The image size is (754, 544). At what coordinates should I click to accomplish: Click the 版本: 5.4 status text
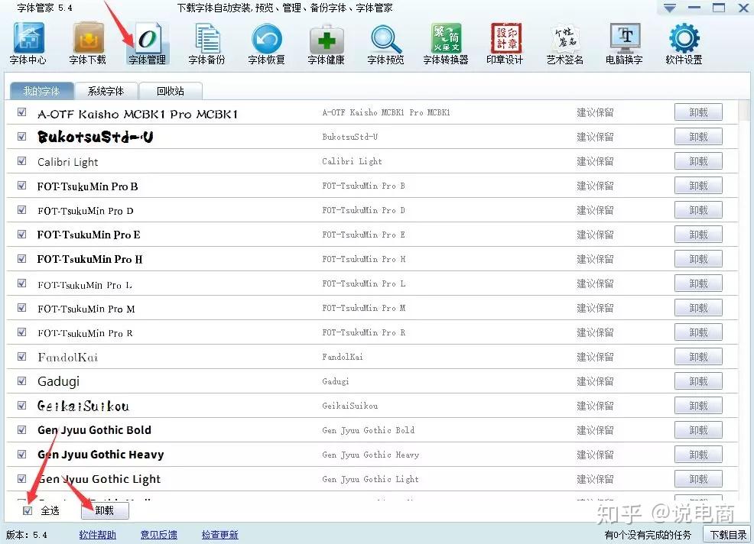[x=27, y=535]
